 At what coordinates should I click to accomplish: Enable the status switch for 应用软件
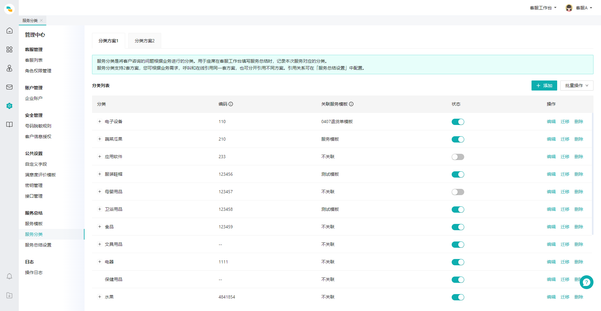[458, 157]
